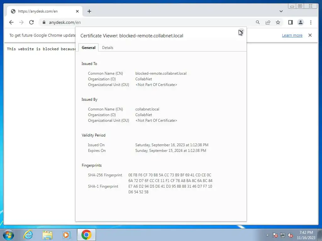Click the Show desktop strip
This screenshot has height=241, width=322.
coord(320,235)
